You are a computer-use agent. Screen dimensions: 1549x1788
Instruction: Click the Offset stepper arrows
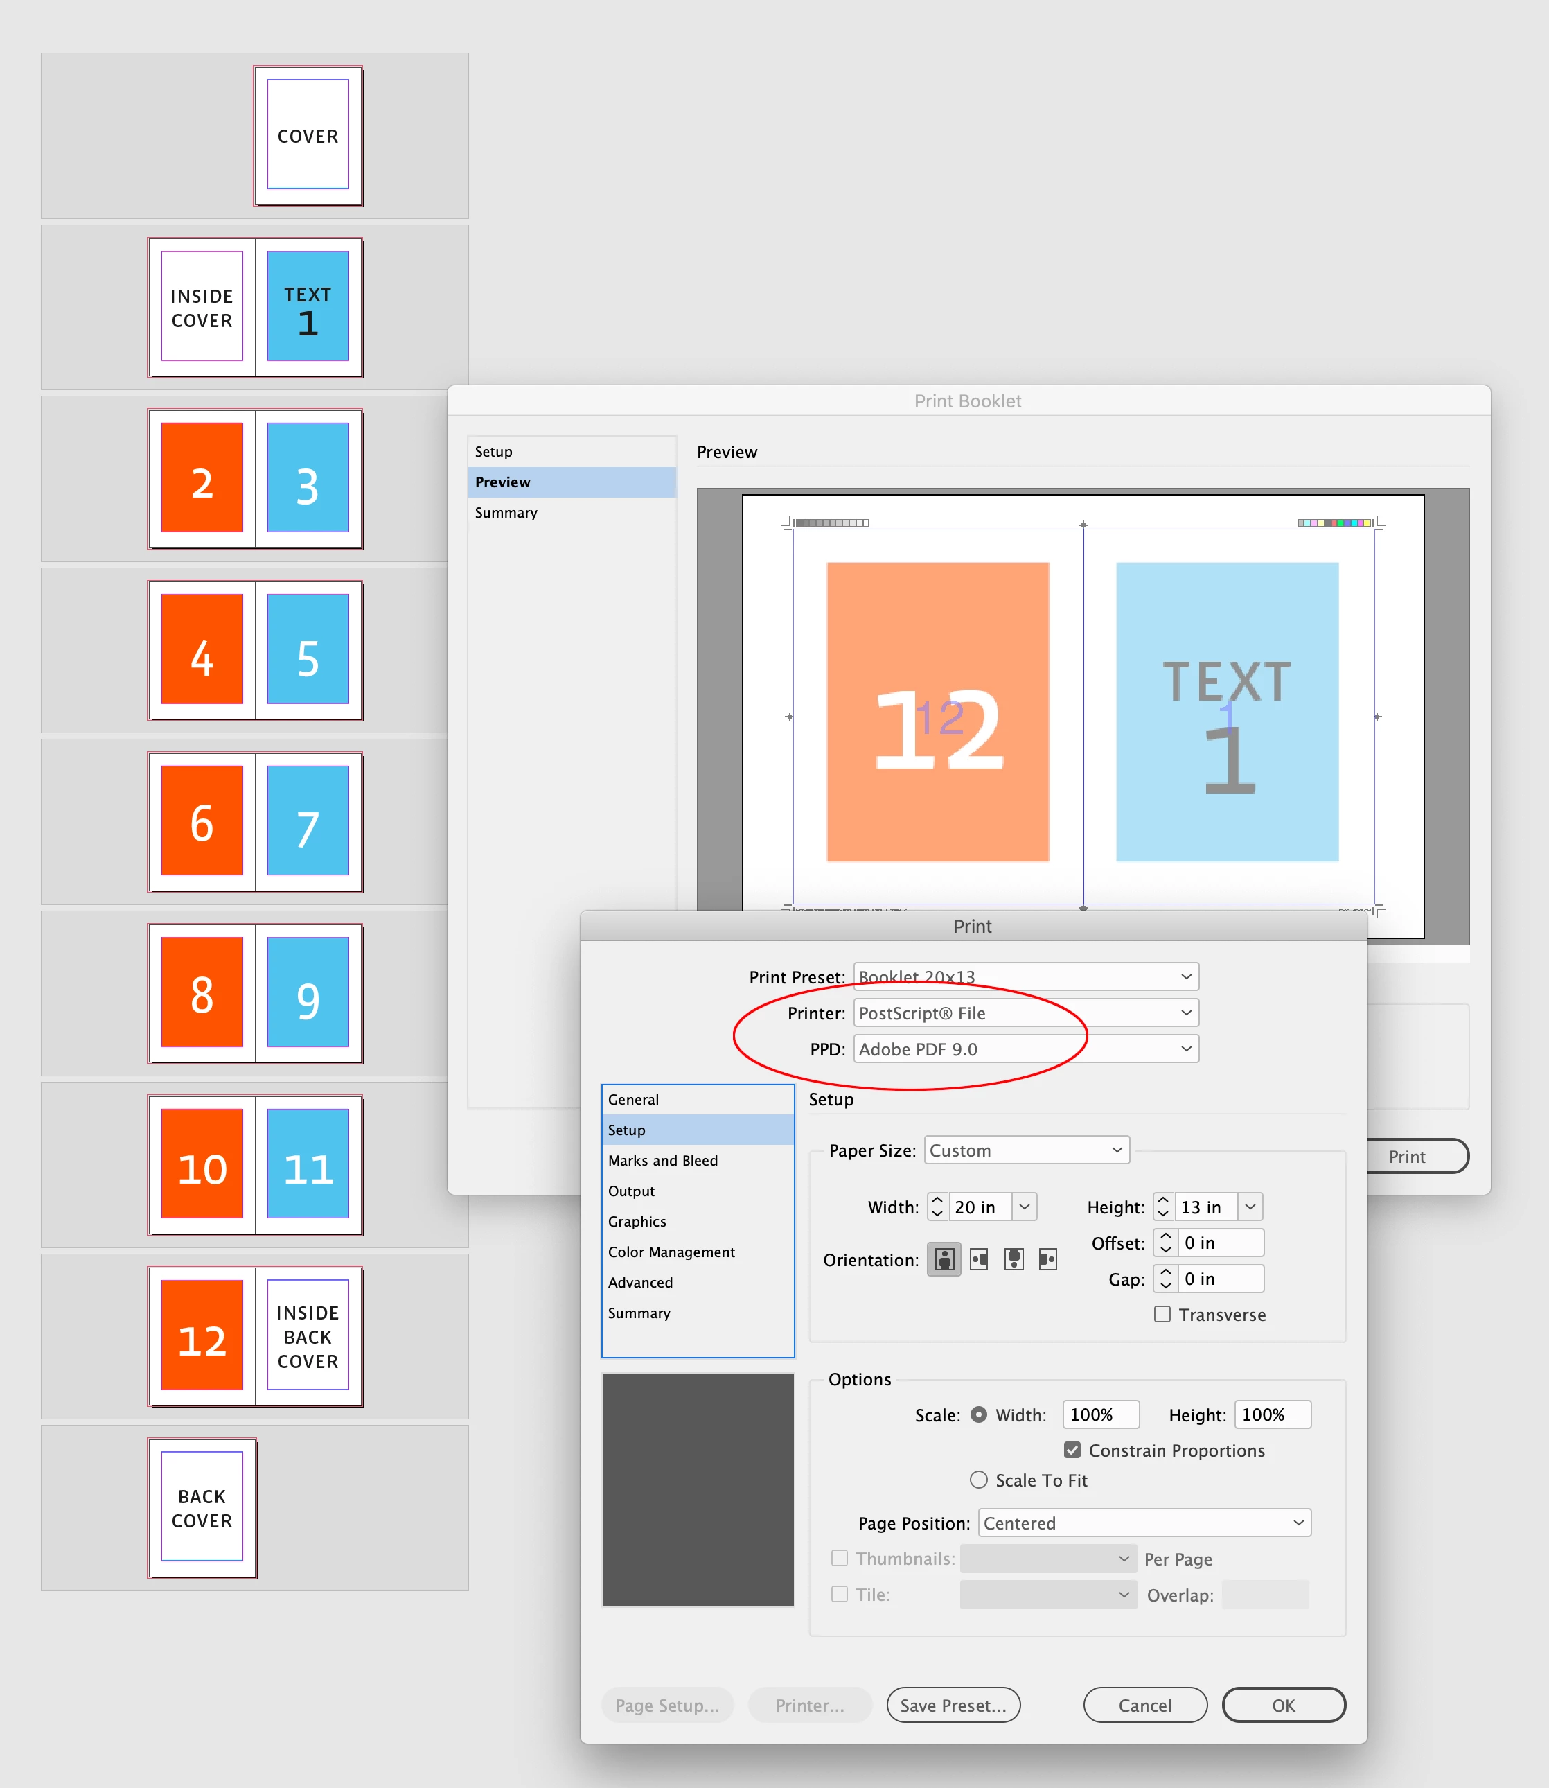(1165, 1243)
